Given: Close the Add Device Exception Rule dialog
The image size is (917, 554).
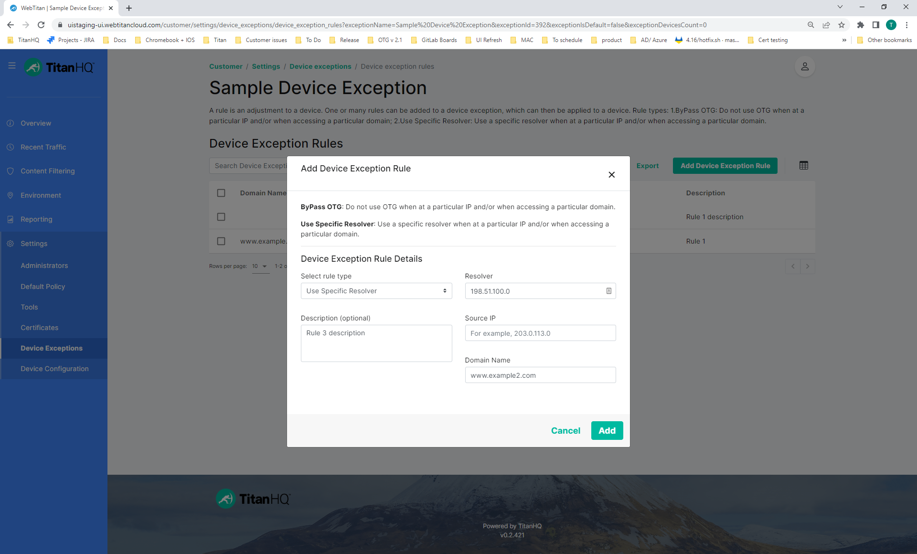Looking at the screenshot, I should click(611, 175).
